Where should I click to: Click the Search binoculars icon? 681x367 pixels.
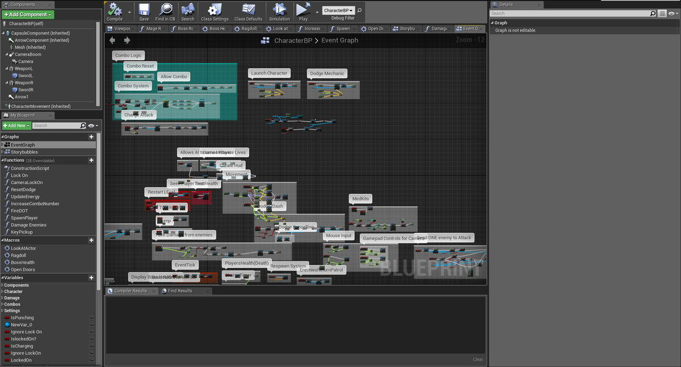188,10
